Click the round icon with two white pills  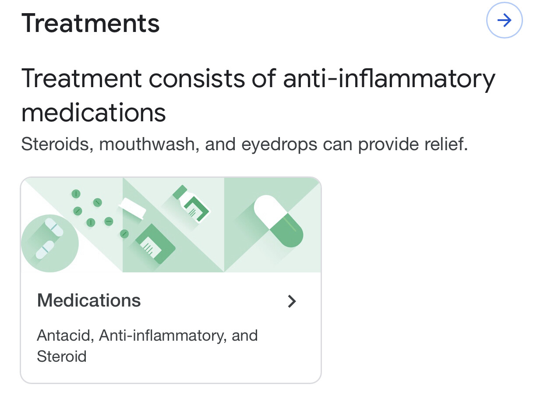49,244
